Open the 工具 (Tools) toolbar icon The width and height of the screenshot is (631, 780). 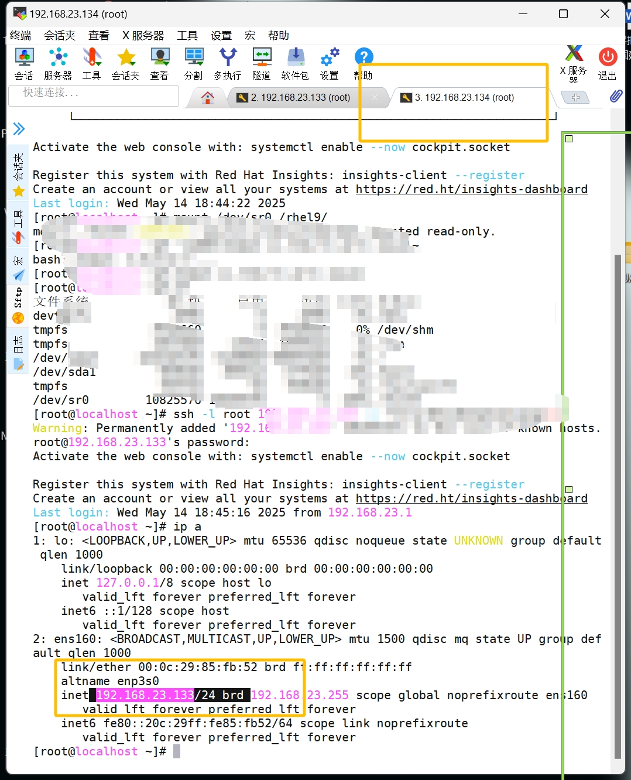point(91,64)
